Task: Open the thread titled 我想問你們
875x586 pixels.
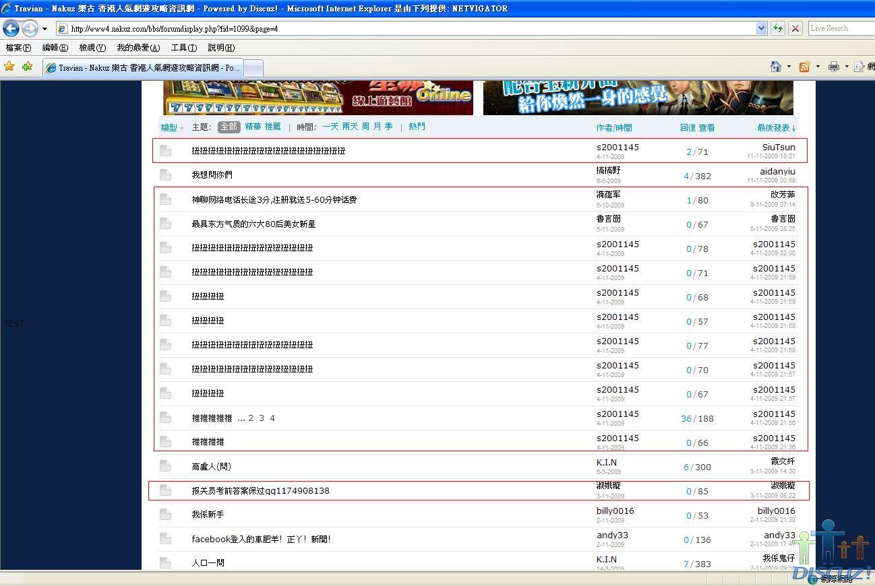Action: coord(212,175)
